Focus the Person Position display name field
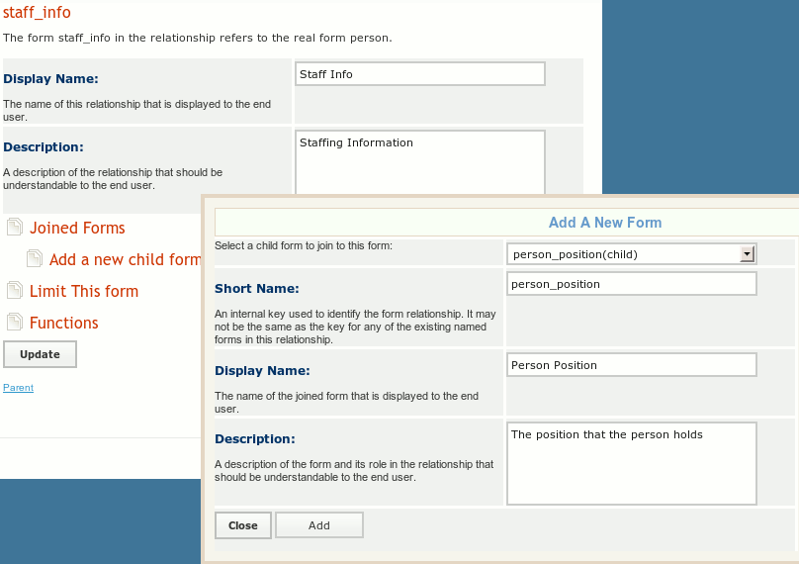This screenshot has height=564, width=799. pyautogui.click(x=631, y=365)
